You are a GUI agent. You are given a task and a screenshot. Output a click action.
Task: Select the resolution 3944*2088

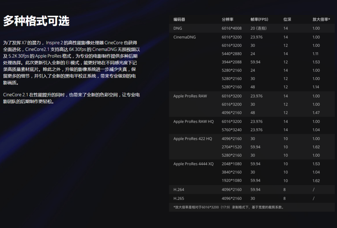232,62
